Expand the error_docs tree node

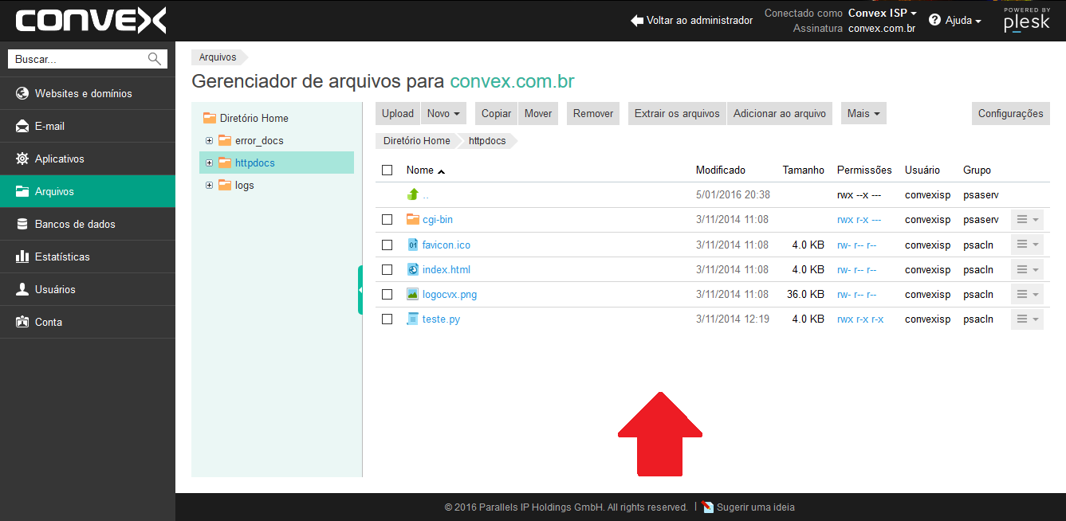(210, 140)
